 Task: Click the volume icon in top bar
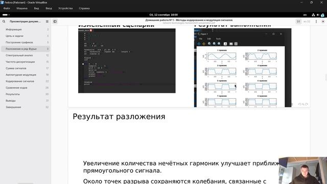click(318, 15)
